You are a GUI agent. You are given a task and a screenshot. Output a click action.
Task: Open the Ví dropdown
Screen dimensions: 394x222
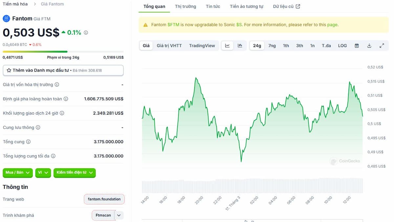[43, 172]
